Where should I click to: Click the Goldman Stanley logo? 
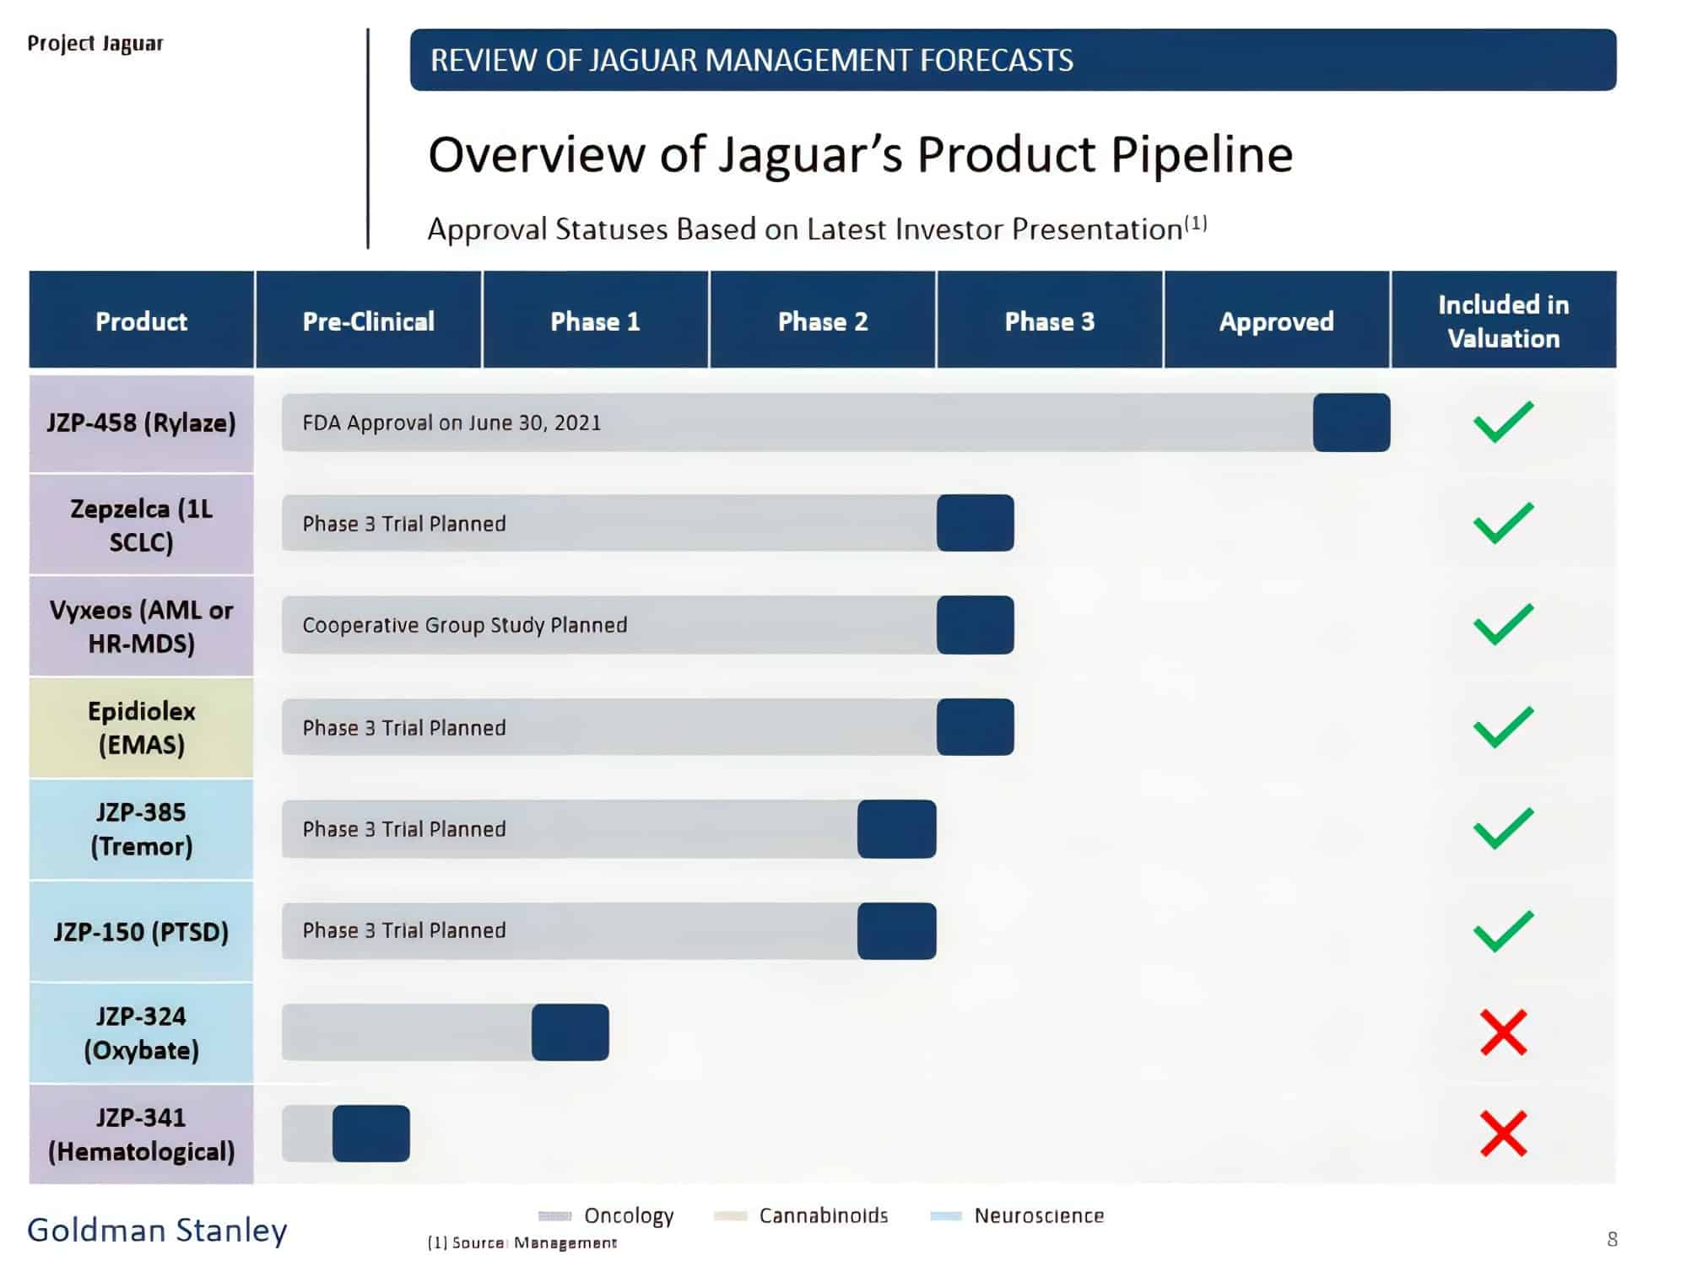click(x=157, y=1231)
